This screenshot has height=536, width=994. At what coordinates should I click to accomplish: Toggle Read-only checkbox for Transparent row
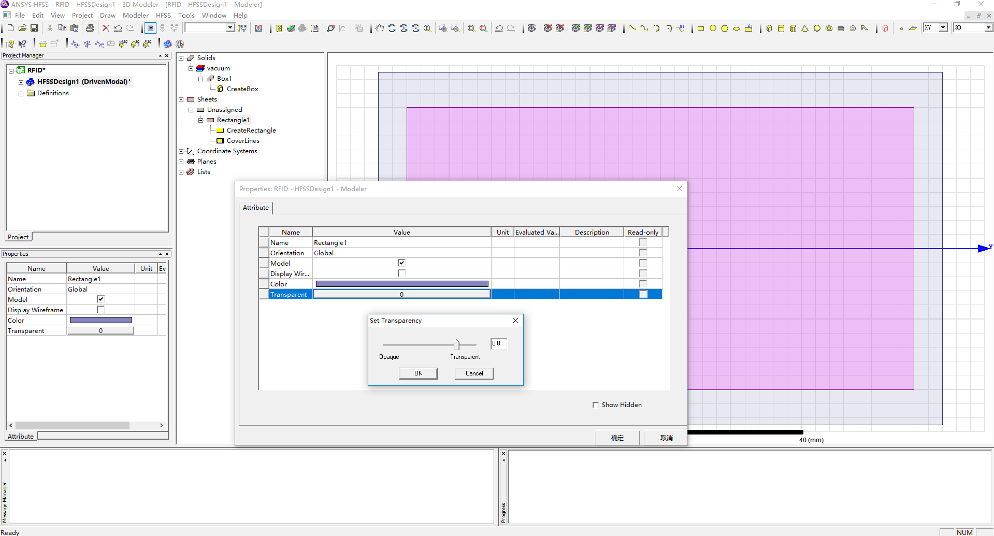pos(643,294)
